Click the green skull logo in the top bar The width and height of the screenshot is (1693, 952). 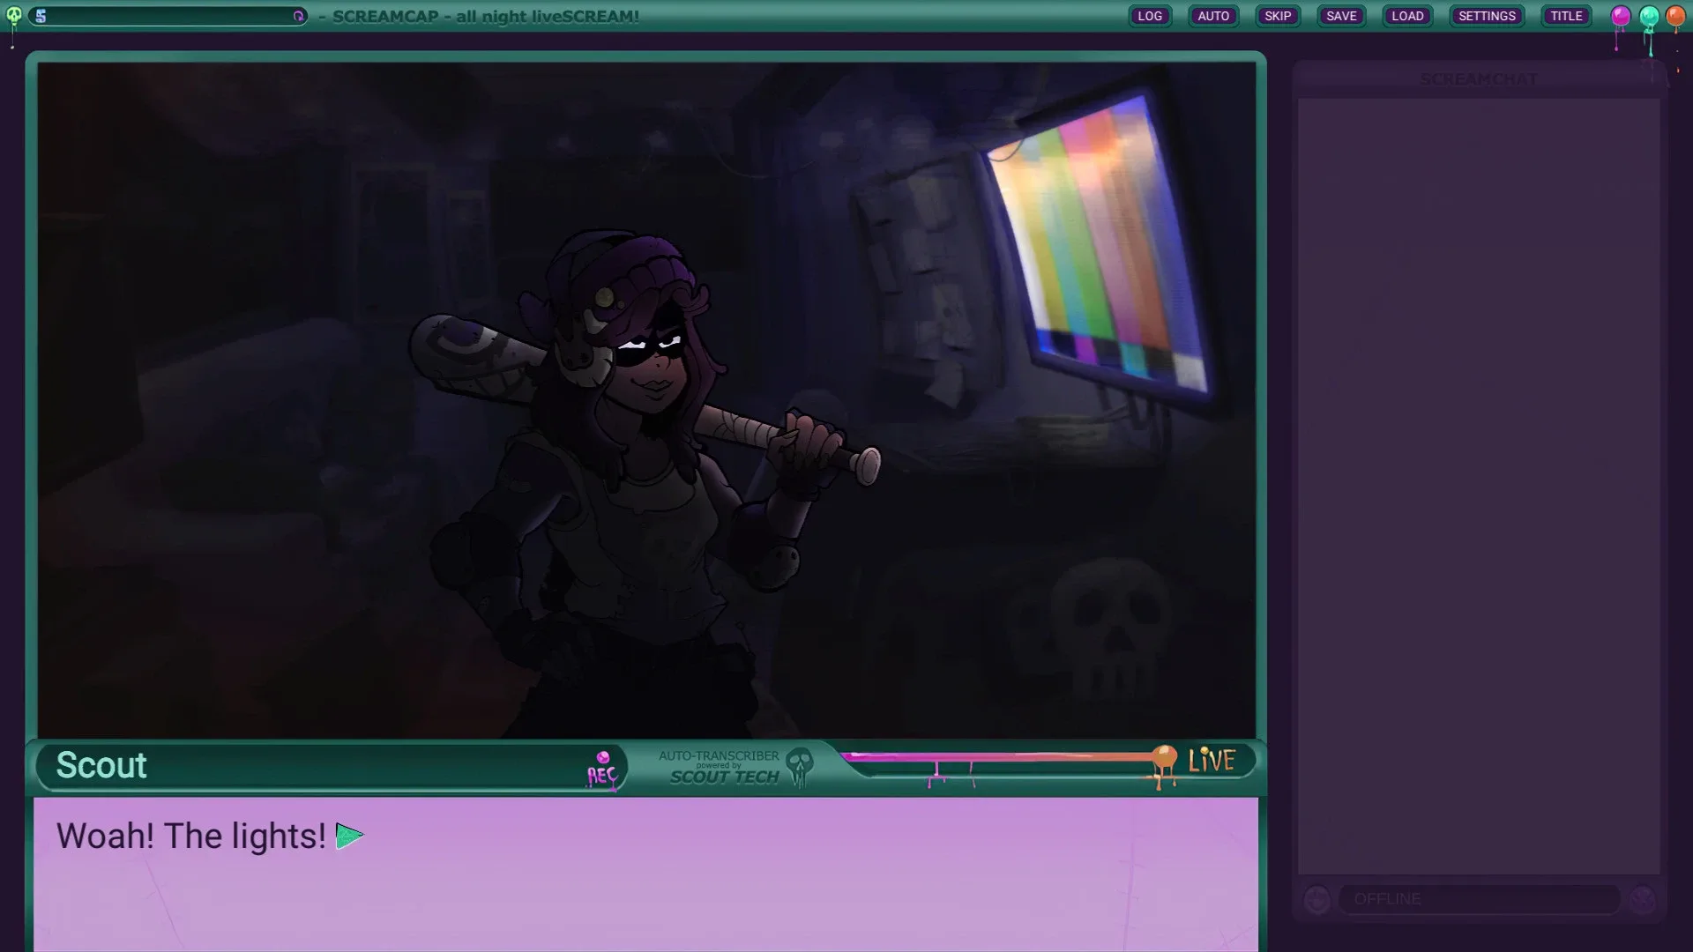click(12, 16)
